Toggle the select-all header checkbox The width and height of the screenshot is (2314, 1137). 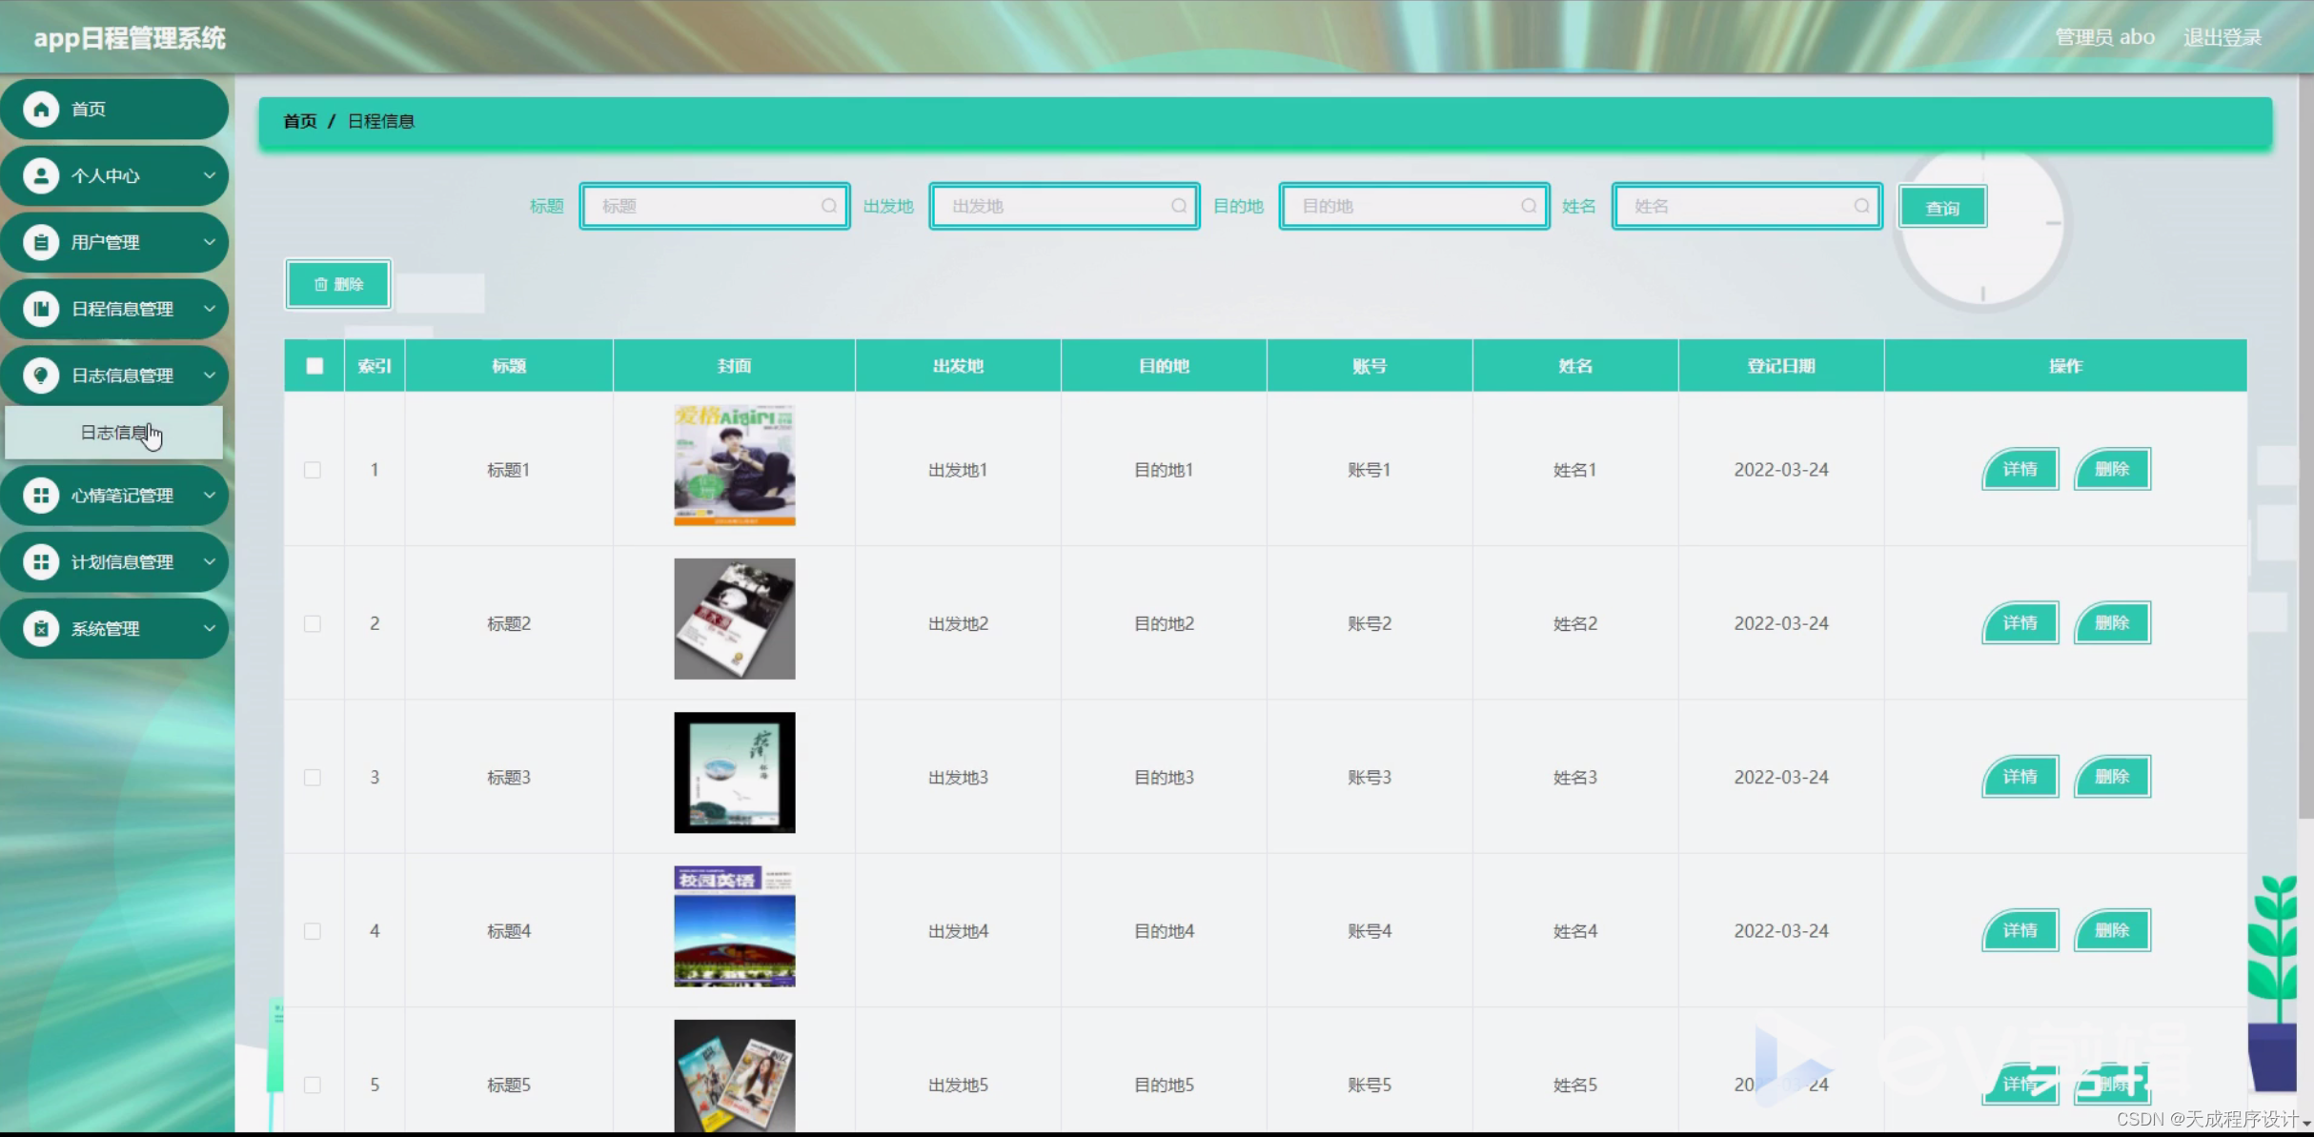315,366
